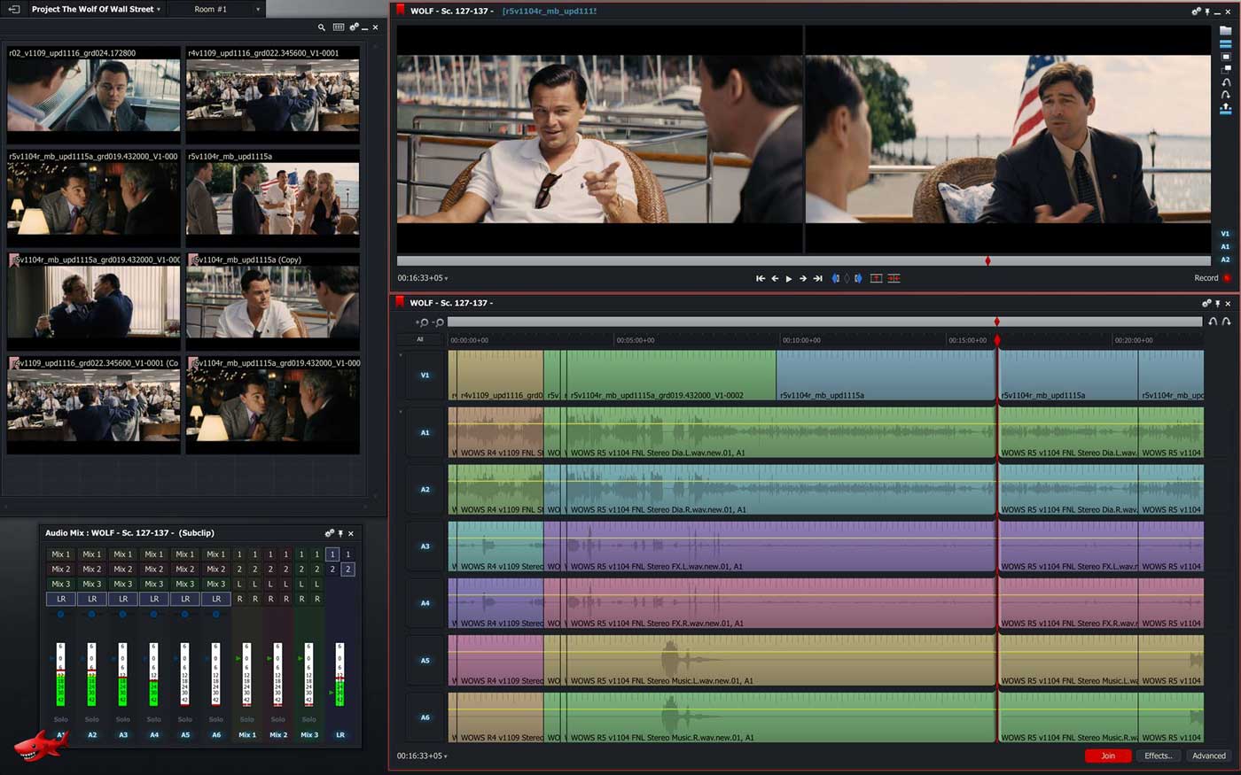Step one frame back in viewer
Viewport: 1241px width, 775px height.
775,278
